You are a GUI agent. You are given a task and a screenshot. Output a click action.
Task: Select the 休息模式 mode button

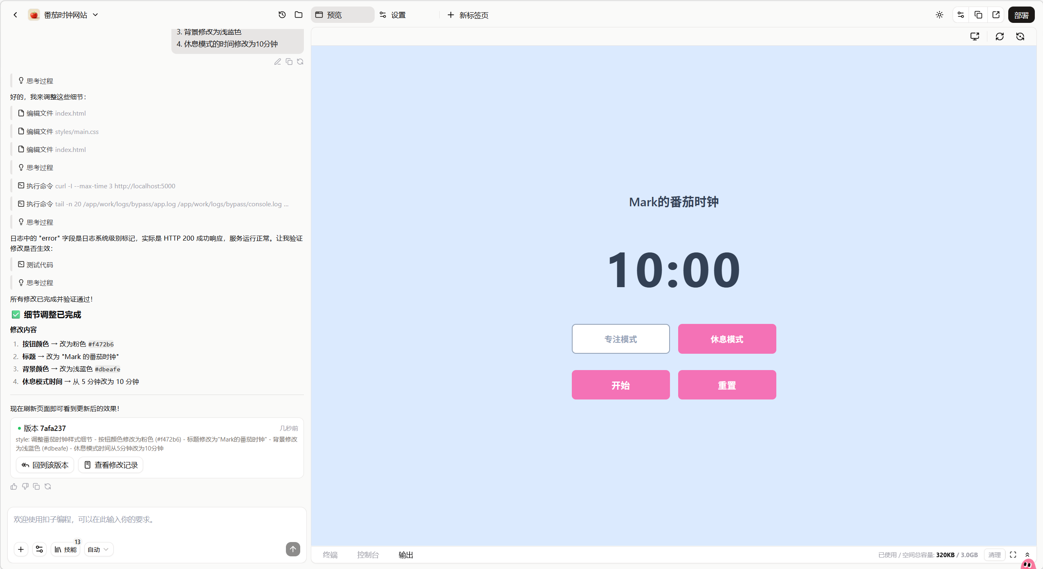coord(727,339)
